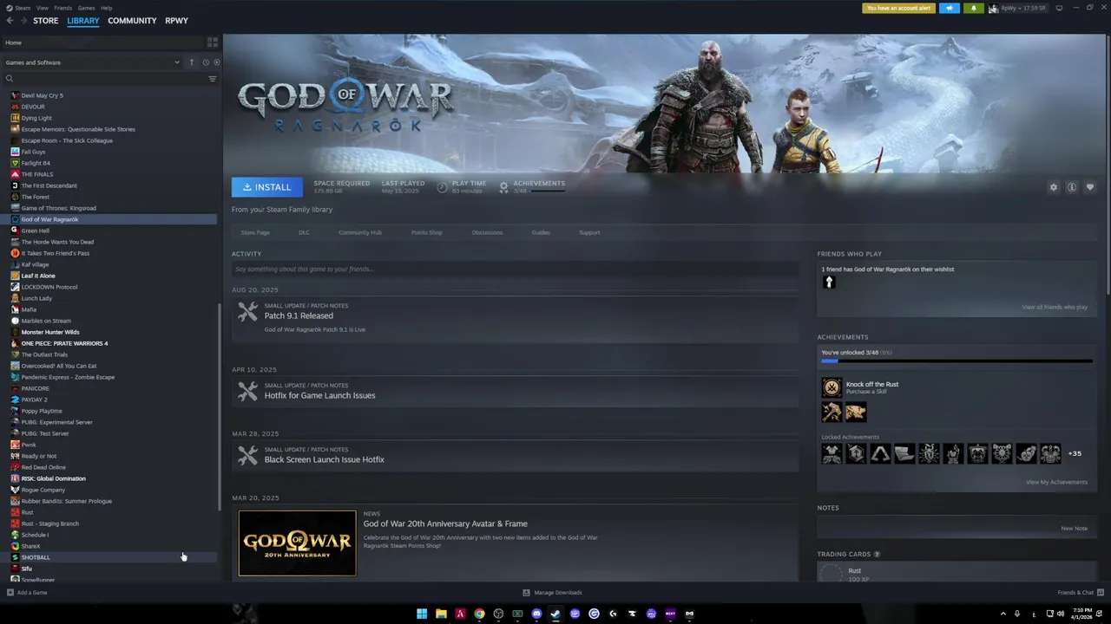Toggle ready-to-play filter icon
This screenshot has height=624, width=1111.
pyautogui.click(x=216, y=62)
